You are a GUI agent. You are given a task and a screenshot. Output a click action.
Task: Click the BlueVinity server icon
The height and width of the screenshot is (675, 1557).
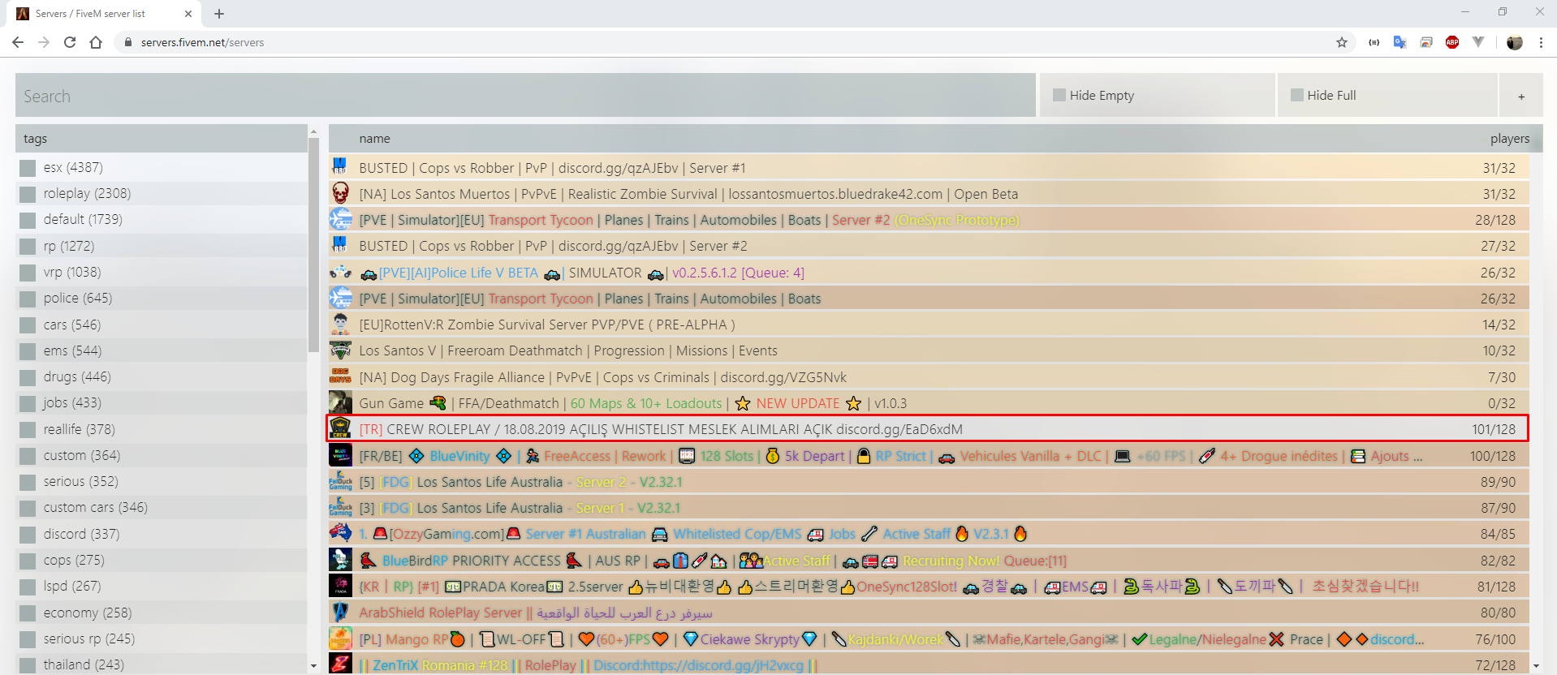tap(340, 455)
